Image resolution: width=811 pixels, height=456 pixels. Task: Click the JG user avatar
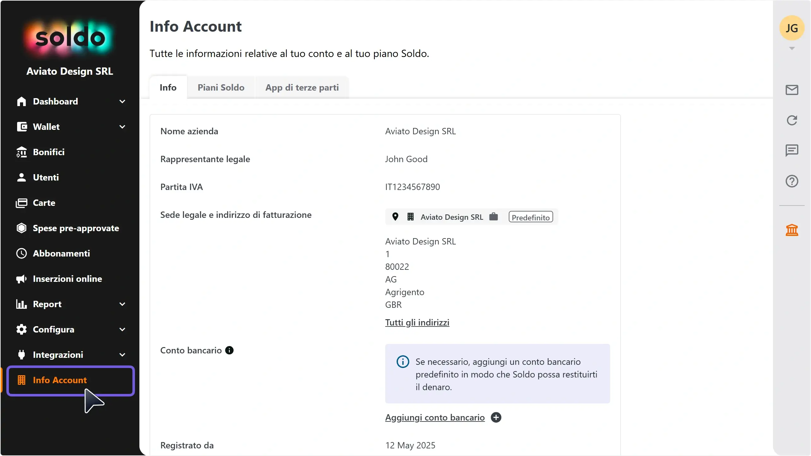click(x=792, y=28)
